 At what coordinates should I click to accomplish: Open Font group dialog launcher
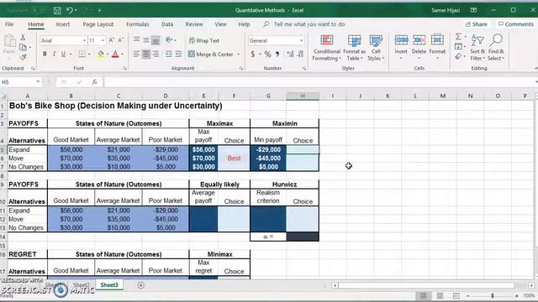tap(124, 69)
